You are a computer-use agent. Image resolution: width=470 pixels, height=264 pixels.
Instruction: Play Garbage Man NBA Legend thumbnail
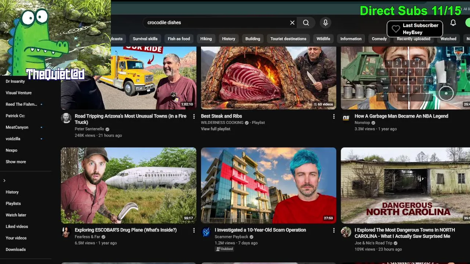pos(405,78)
